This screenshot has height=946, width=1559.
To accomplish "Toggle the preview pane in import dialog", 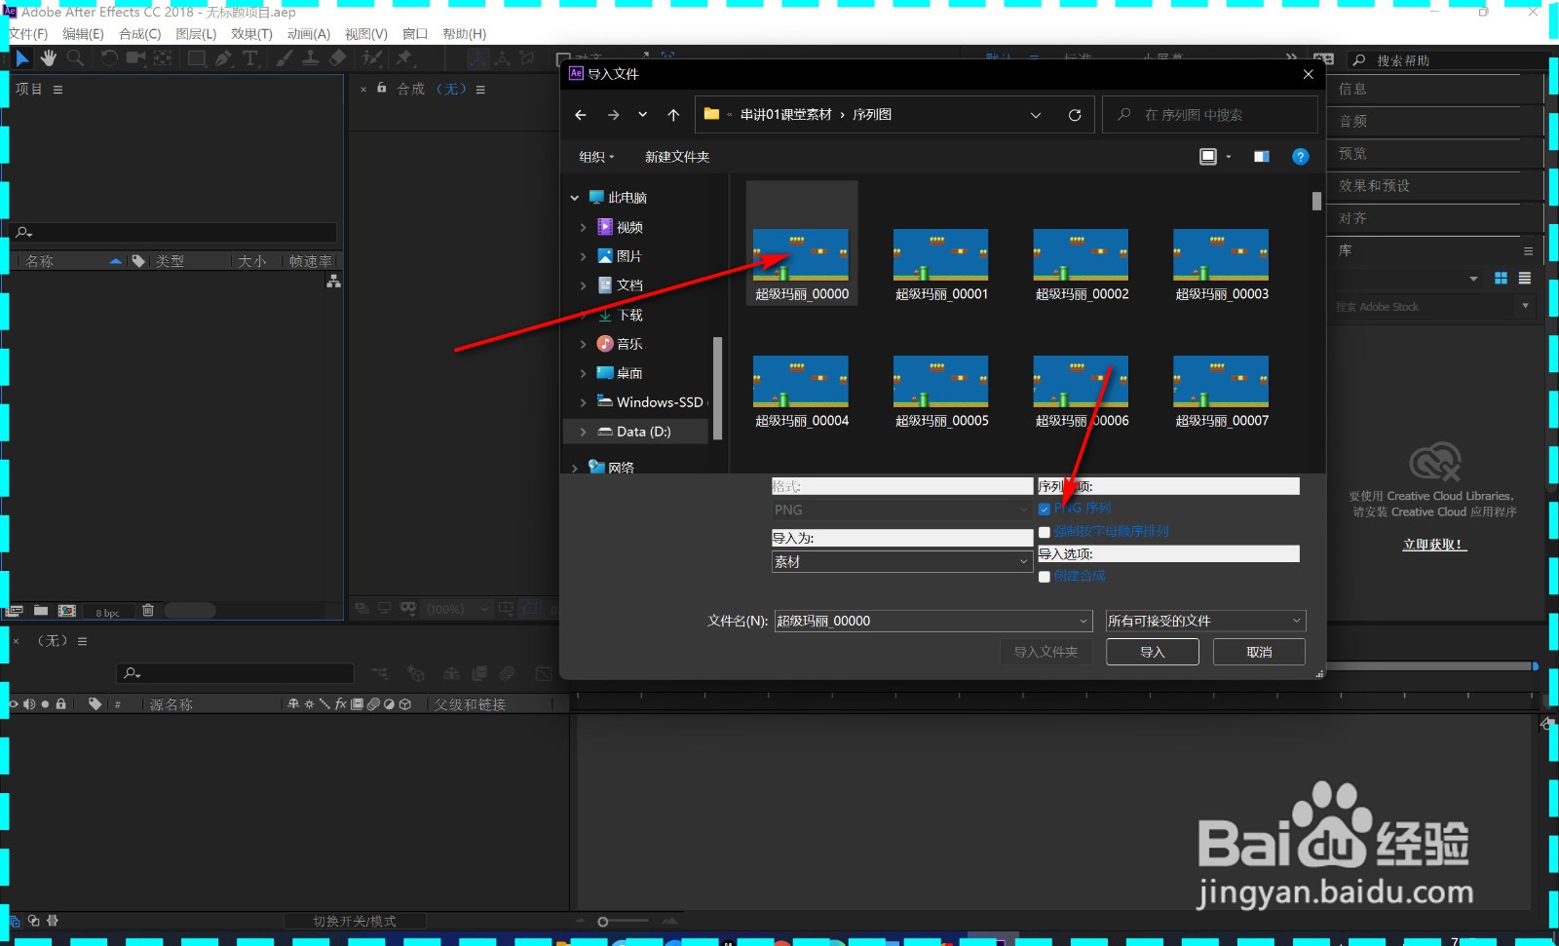I will coord(1261,157).
